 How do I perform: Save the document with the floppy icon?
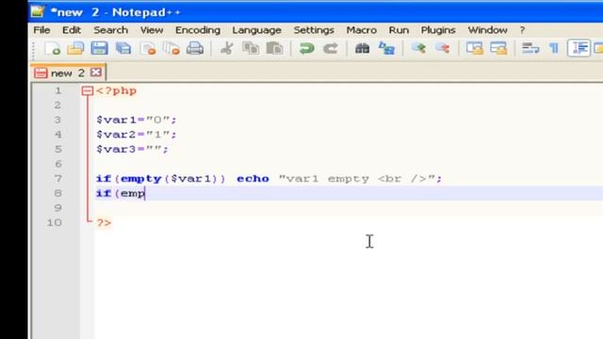coord(99,48)
